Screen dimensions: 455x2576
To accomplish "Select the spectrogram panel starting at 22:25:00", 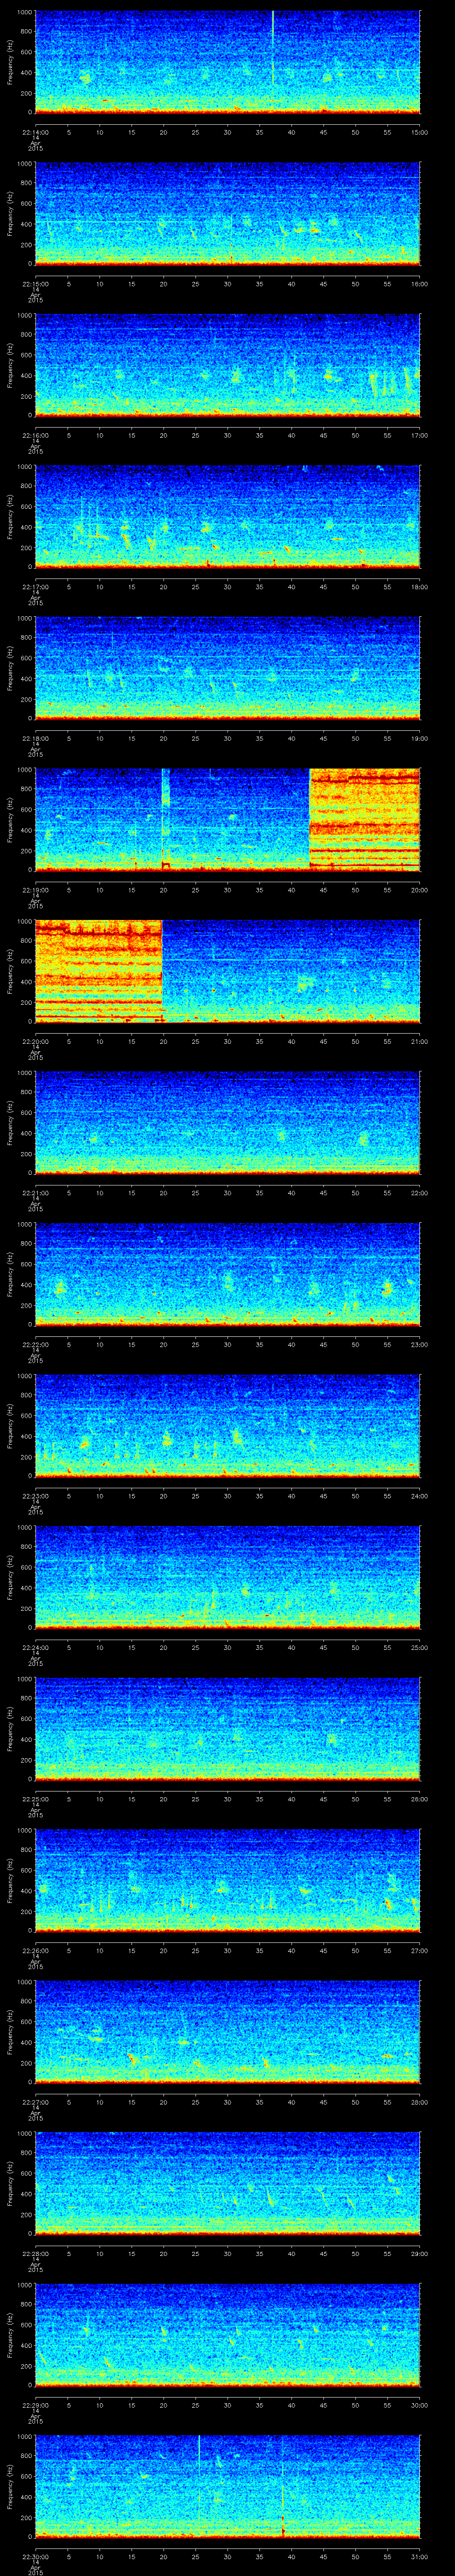I will pyautogui.click(x=227, y=1729).
